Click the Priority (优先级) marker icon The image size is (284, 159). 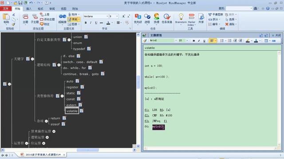click(138, 17)
